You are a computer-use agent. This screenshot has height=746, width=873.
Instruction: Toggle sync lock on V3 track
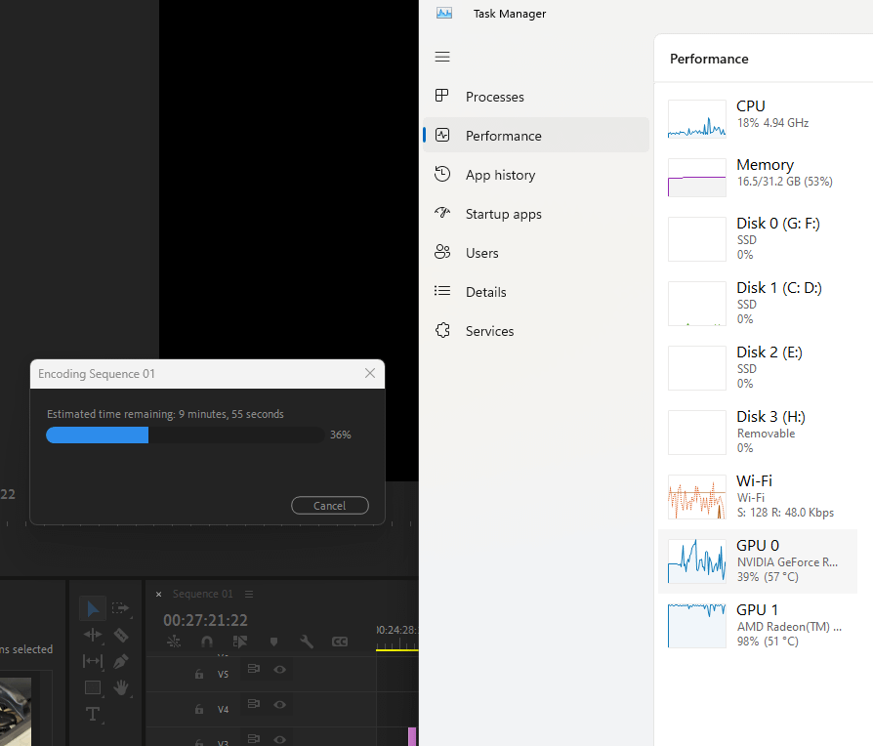tap(253, 739)
